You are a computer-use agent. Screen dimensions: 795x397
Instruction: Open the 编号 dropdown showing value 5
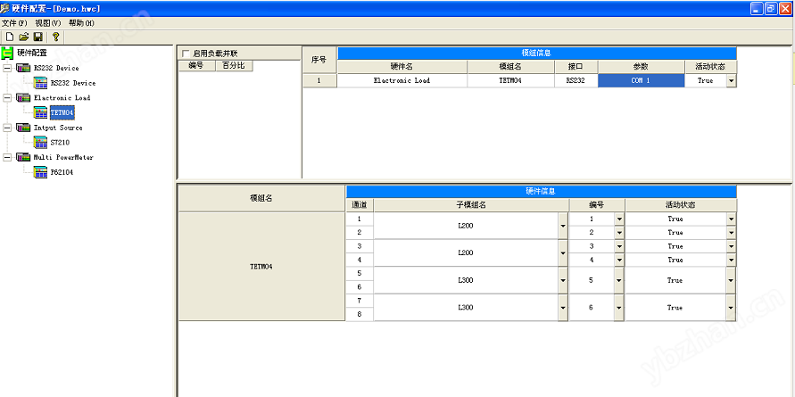coord(618,280)
